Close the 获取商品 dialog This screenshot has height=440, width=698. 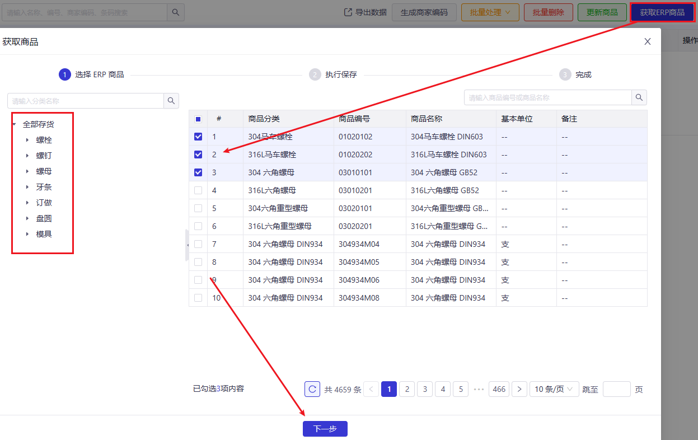648,41
